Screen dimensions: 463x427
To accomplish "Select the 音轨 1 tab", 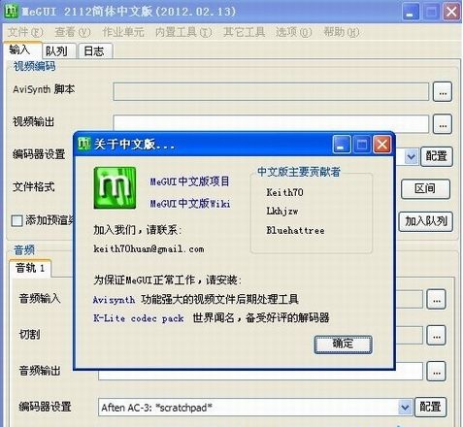I will pyautogui.click(x=30, y=268).
